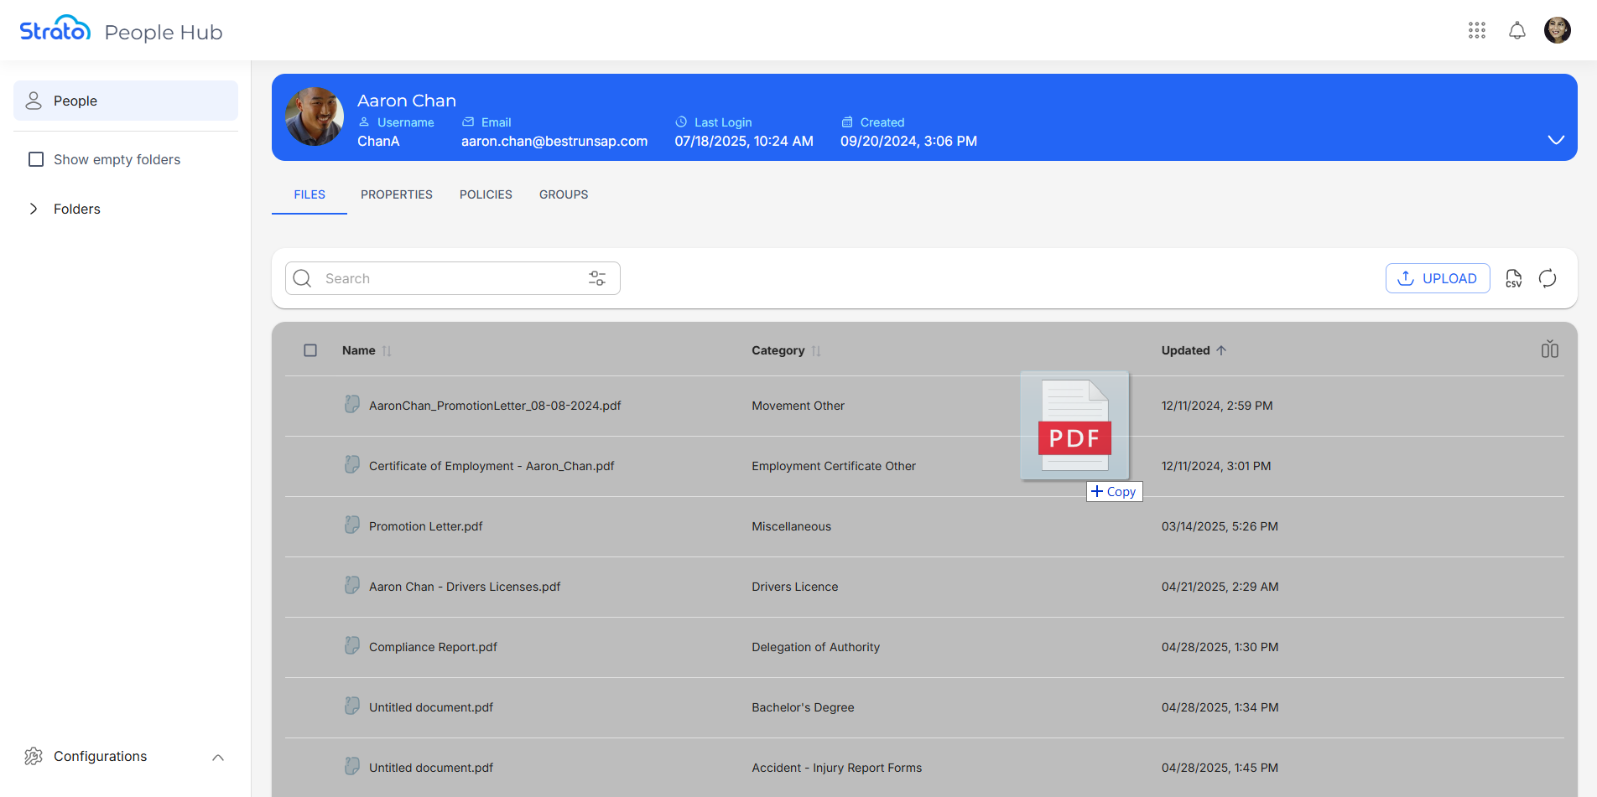Open the user account avatar menu
Screen dimensions: 1597x797
click(1557, 31)
